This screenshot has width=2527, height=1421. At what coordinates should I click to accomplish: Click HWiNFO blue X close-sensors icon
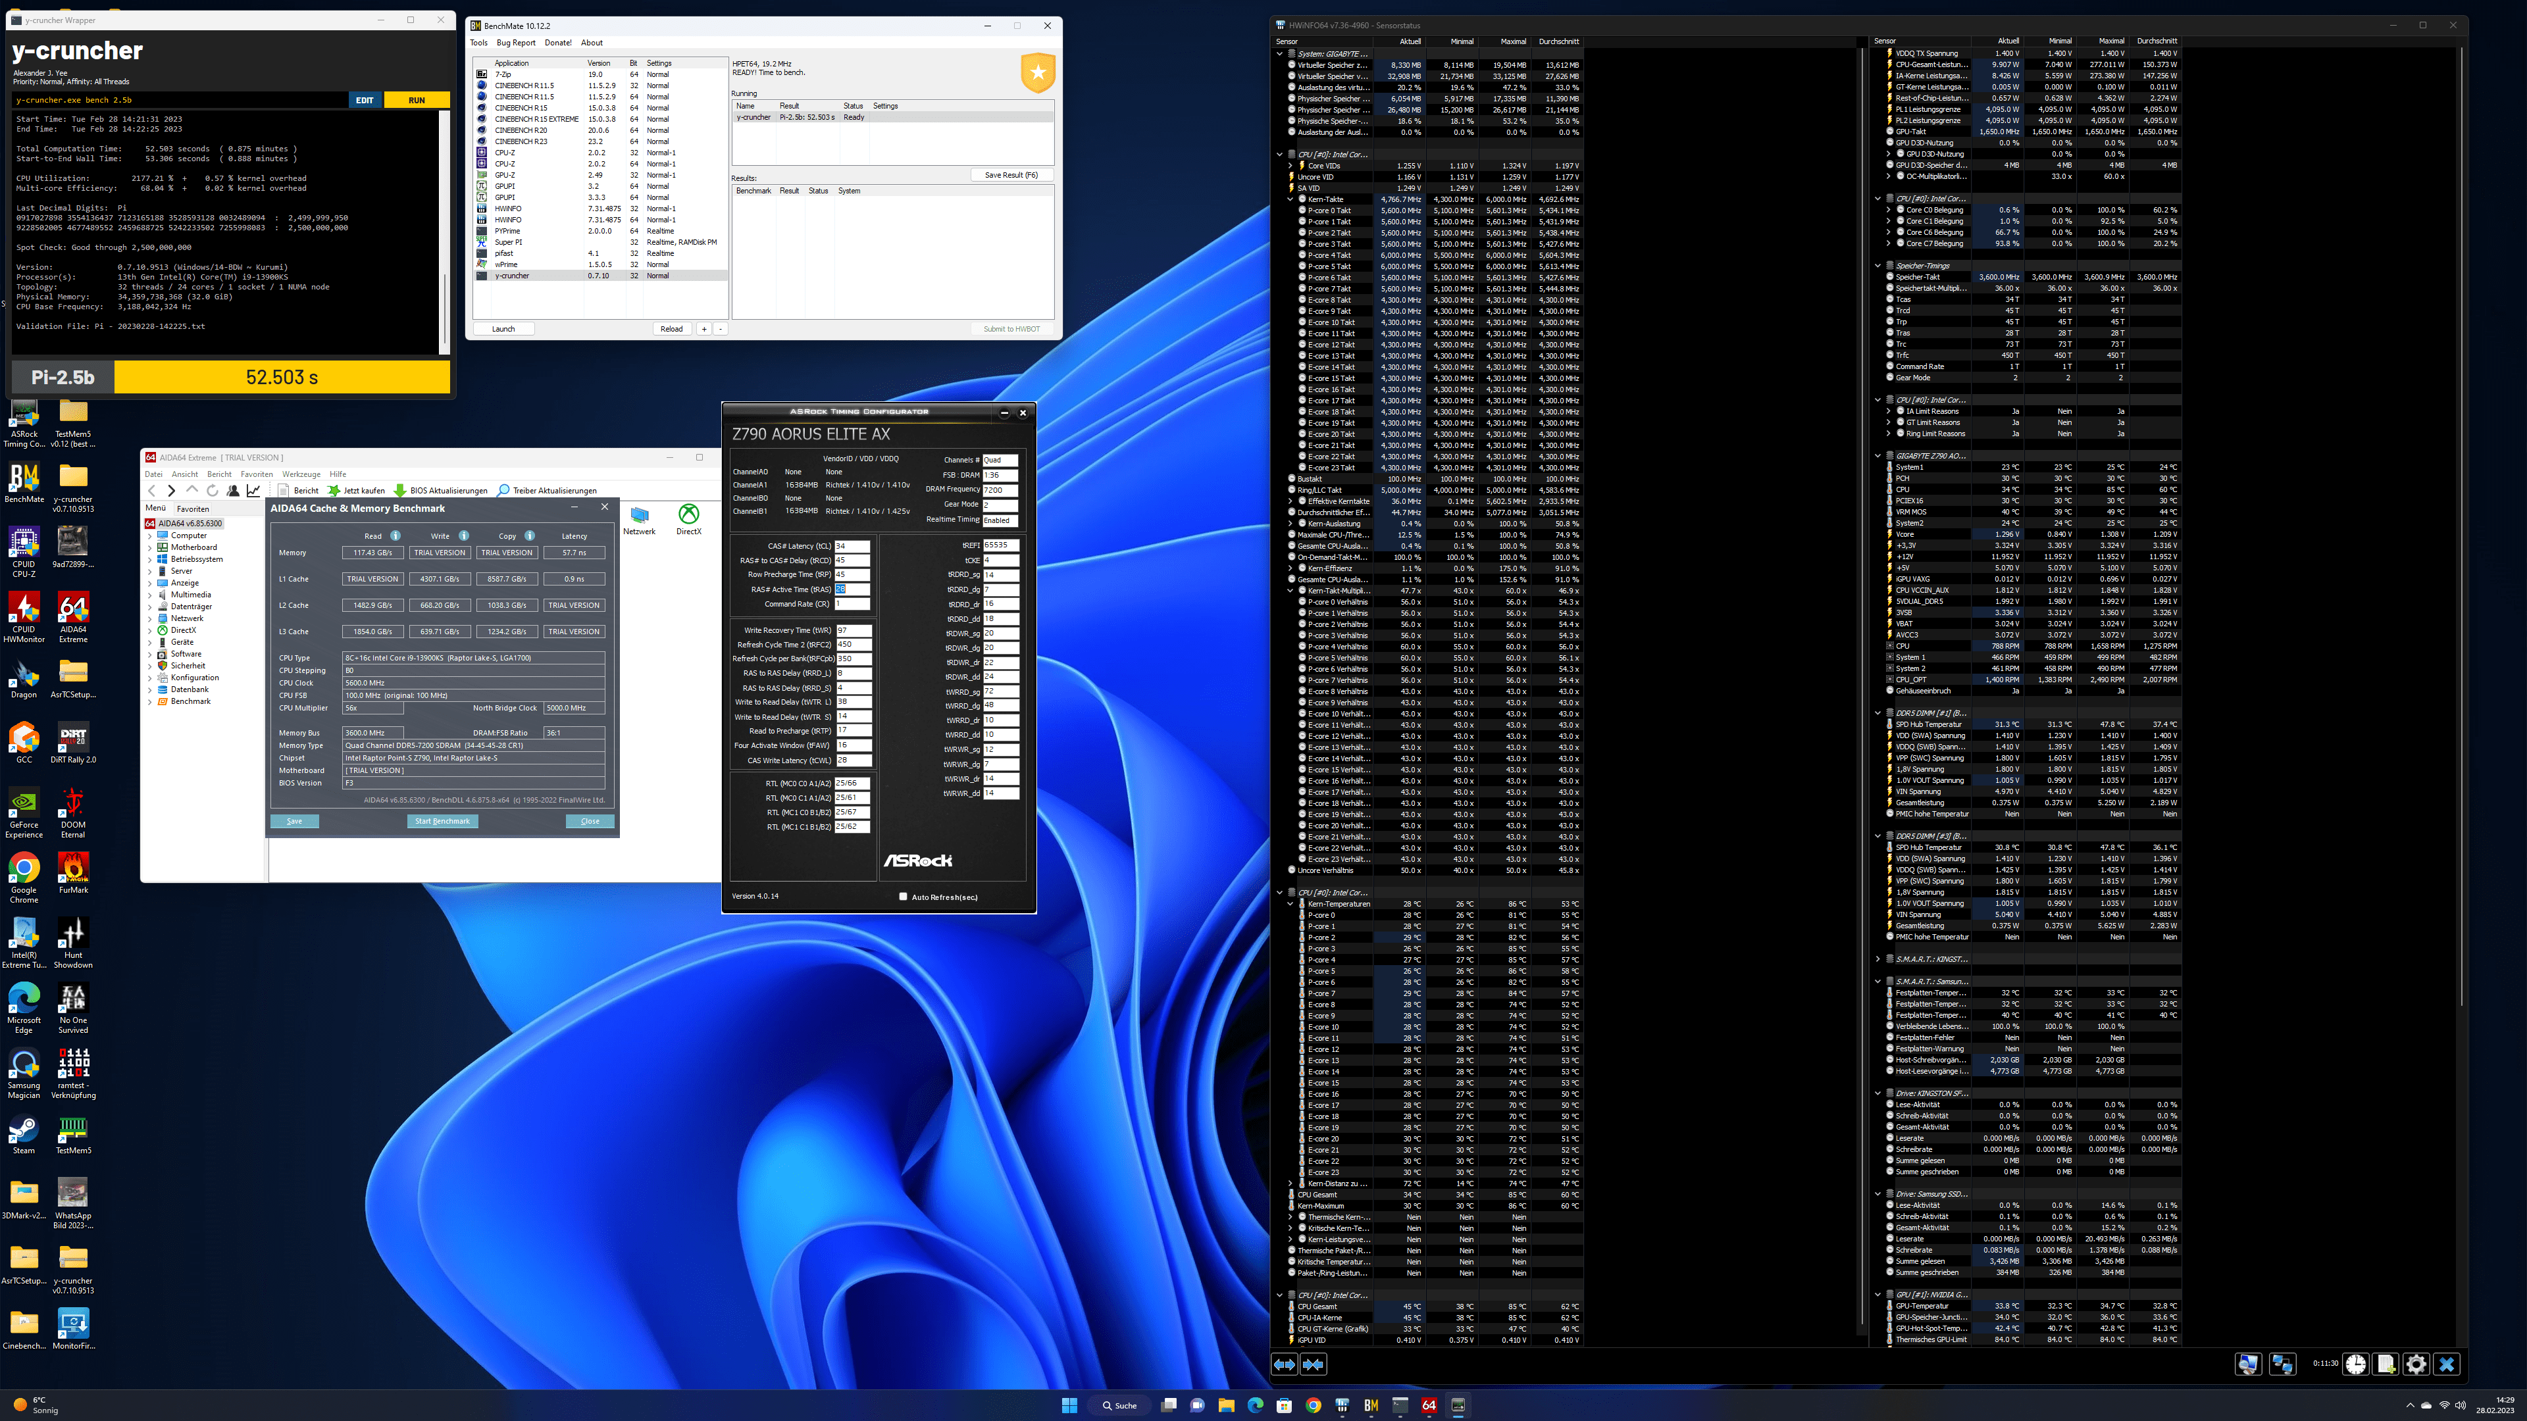[2447, 1364]
